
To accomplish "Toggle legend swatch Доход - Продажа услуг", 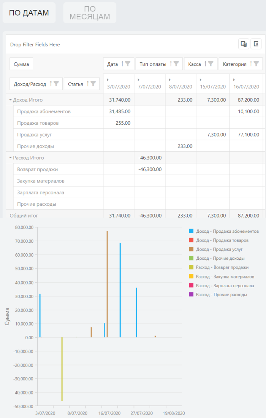I will [191, 249].
